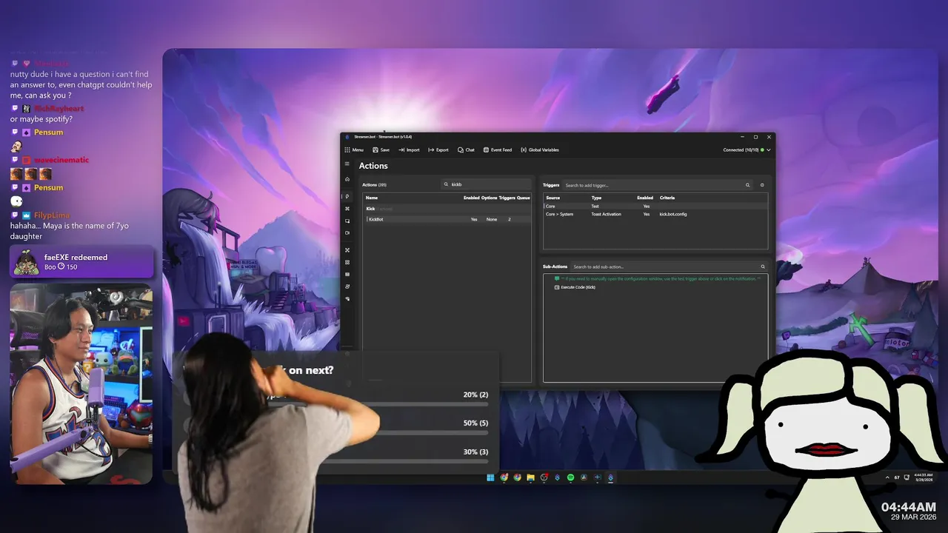Click the FilypLima username in chat
This screenshot has width=948, height=533.
[52, 215]
